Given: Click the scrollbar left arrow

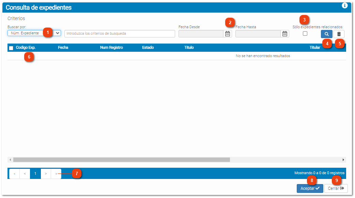Looking at the screenshot, I should click(10, 160).
